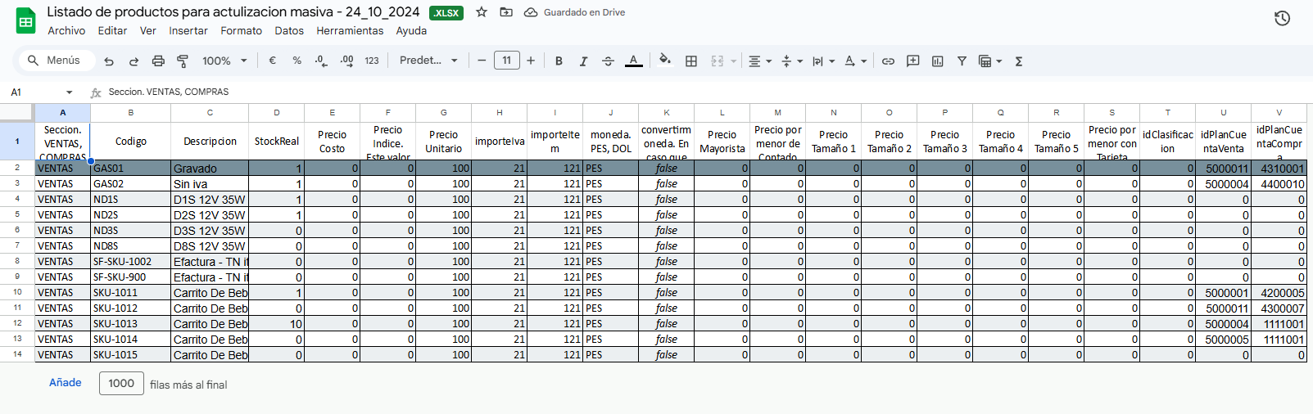
Task: Toggle strikethrough formatting
Action: (608, 61)
